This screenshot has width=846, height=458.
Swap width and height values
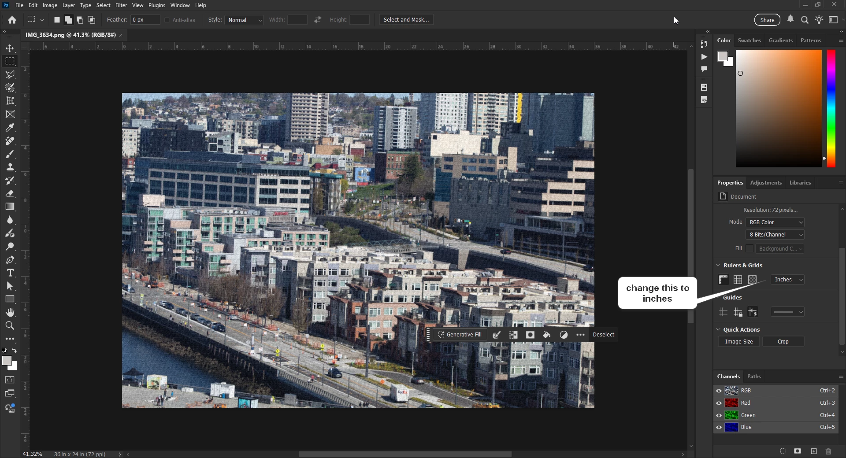pos(318,20)
